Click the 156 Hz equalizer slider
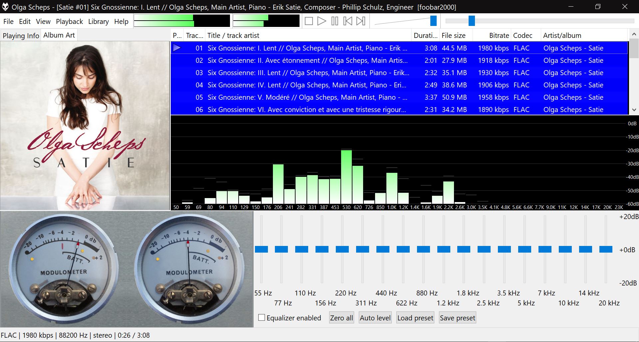 pos(322,249)
